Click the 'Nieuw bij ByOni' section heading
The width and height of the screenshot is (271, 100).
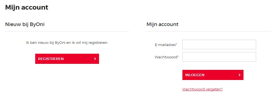click(25, 24)
